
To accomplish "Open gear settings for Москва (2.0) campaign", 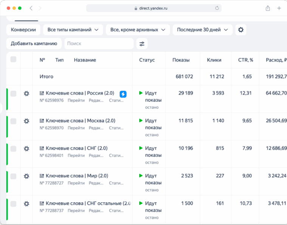I will pos(26,121).
